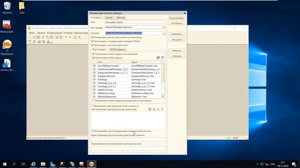Uncheck the MobileAccounting service row

95,93
